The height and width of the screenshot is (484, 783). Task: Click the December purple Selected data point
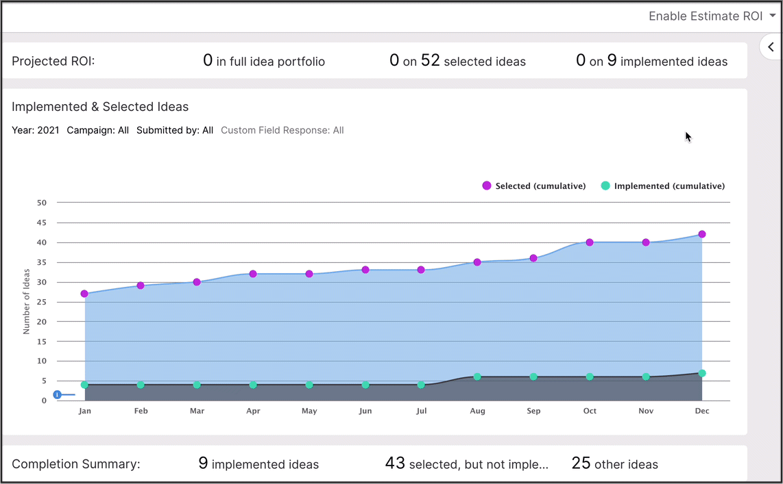click(702, 234)
